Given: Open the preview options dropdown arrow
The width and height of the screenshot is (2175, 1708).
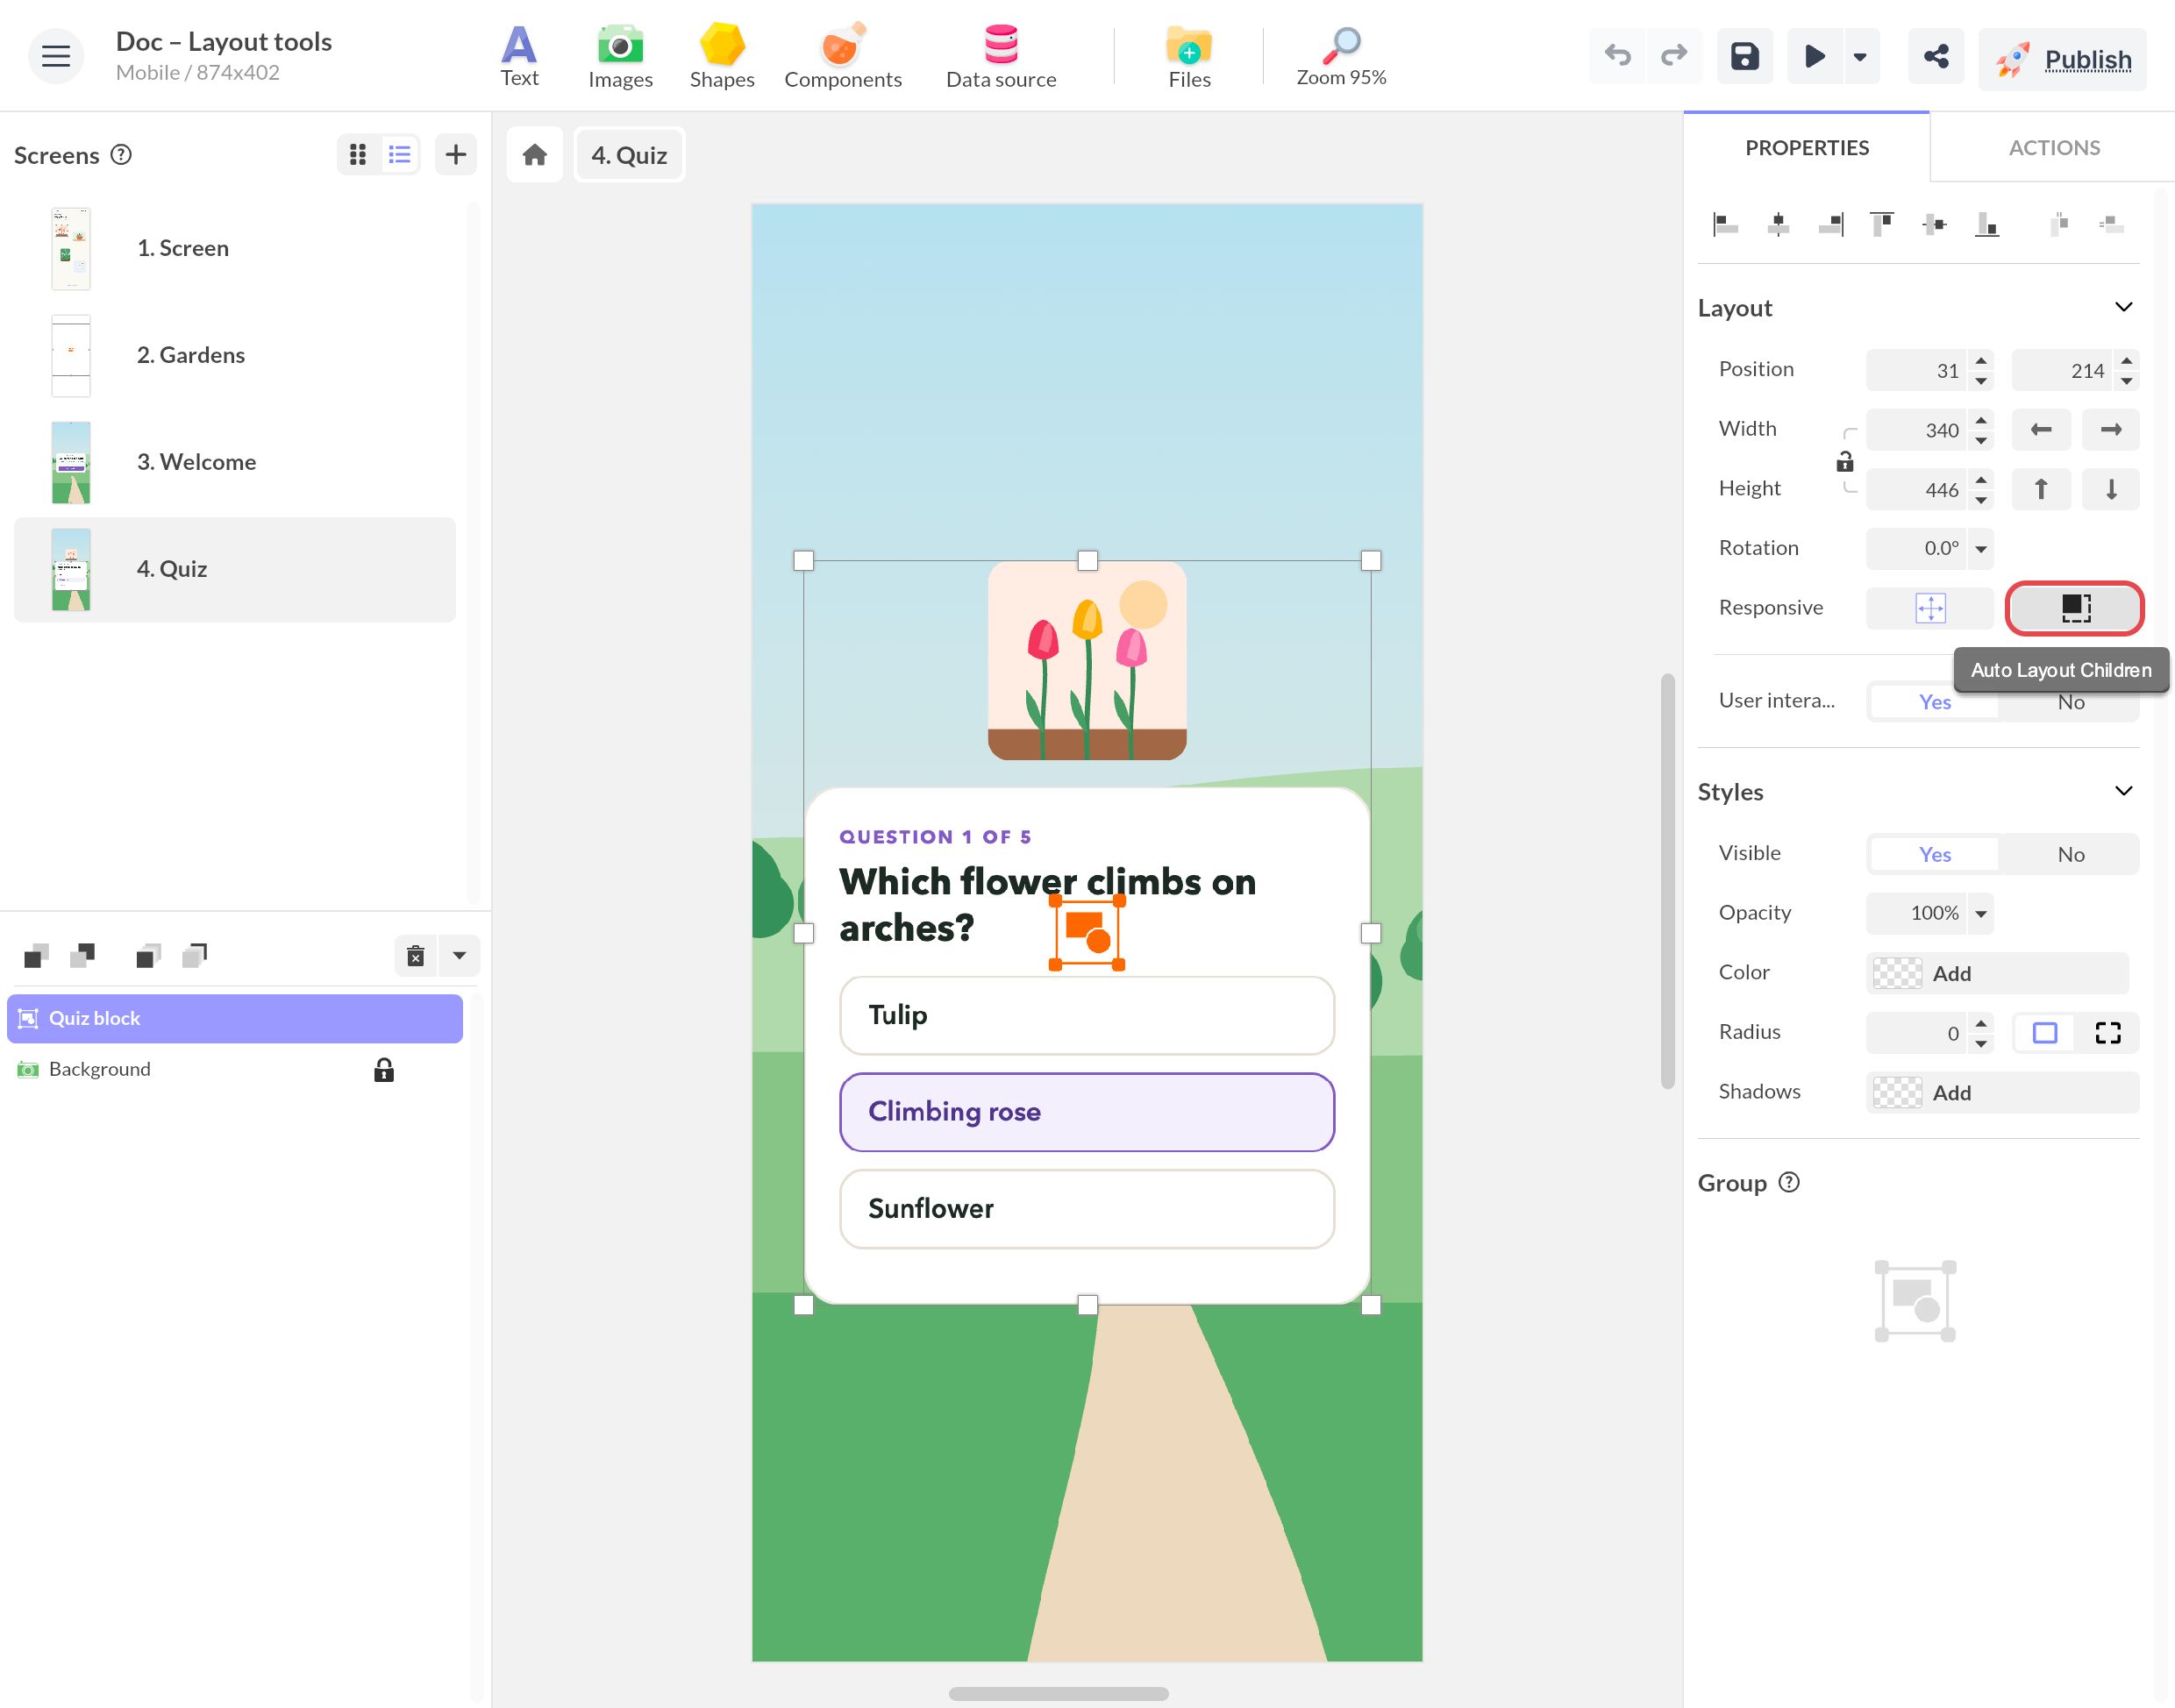Looking at the screenshot, I should coord(1860,56).
